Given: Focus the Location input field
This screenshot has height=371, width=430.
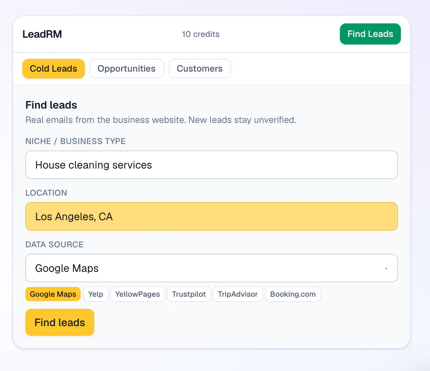Looking at the screenshot, I should (212, 217).
